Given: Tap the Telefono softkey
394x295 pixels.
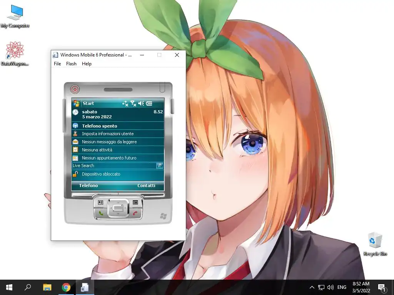Looking at the screenshot, I should click(88, 186).
